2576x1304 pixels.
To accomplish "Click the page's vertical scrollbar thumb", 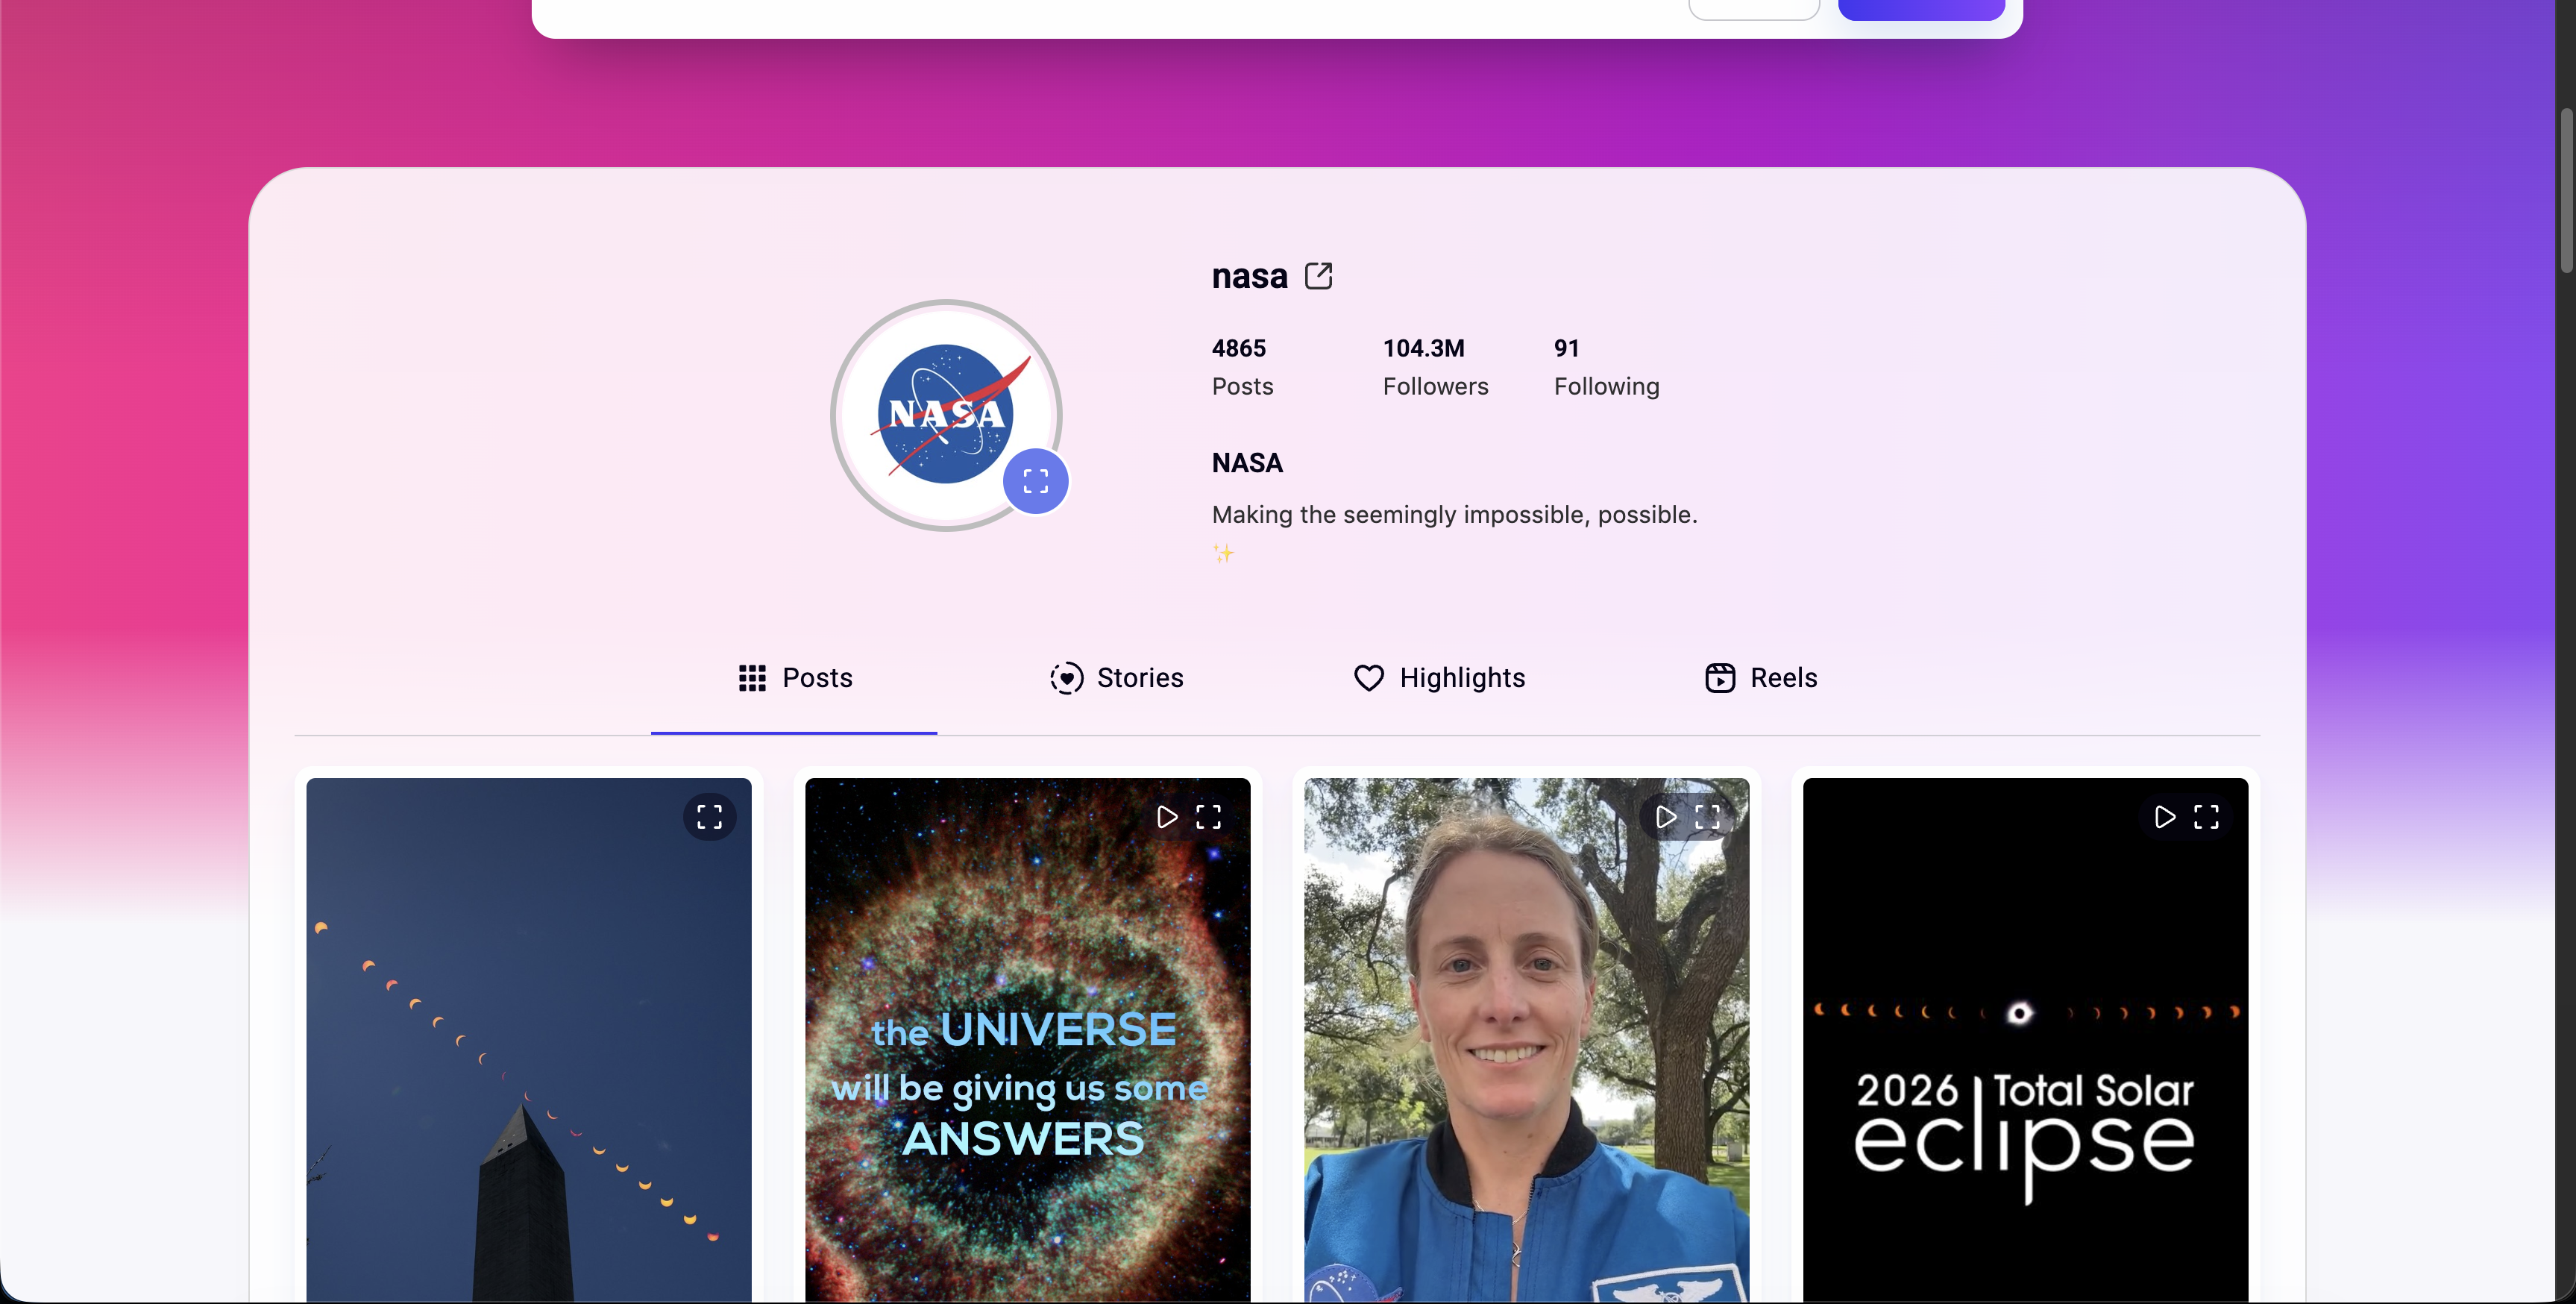I will tap(2566, 190).
